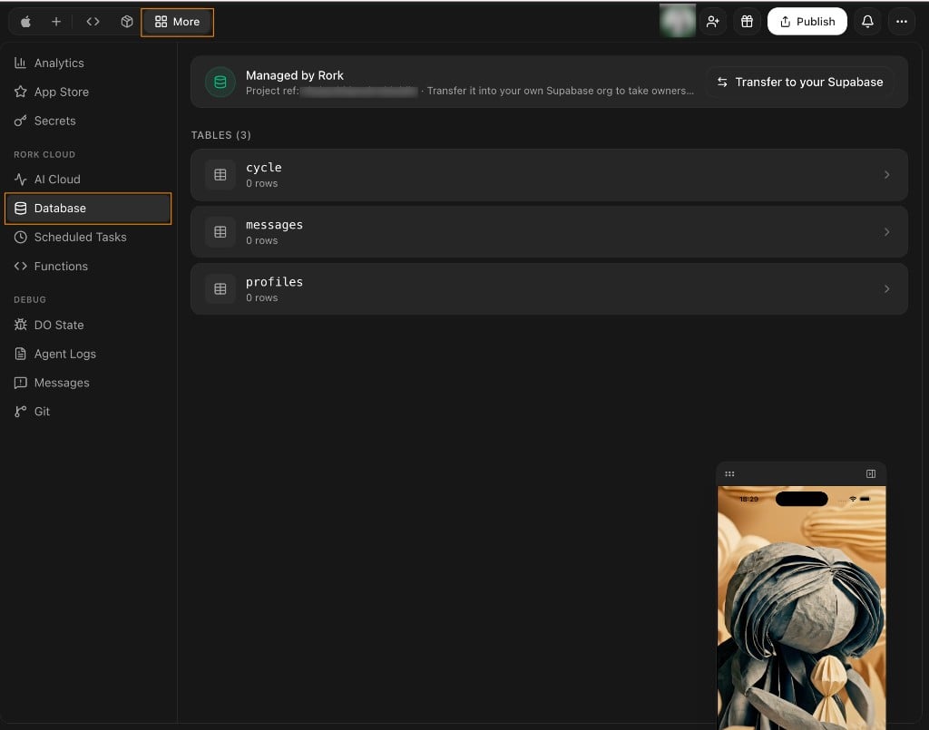The height and width of the screenshot is (730, 929).
Task: Click the blurred user avatar
Action: coord(677,21)
